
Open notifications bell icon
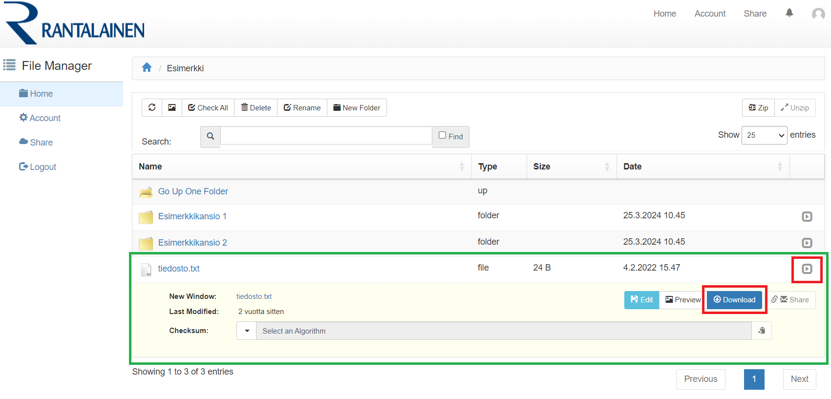tap(789, 13)
